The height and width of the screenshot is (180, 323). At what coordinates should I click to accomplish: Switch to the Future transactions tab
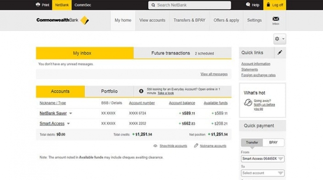[182, 53]
